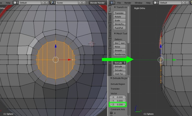The width and height of the screenshot is (192, 116).
Task: Switch to the Create shelf tab
Action: (x=110, y=18)
